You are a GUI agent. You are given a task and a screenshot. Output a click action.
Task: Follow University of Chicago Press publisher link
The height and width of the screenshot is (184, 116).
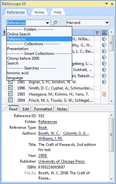pyautogui.click(x=62, y=161)
